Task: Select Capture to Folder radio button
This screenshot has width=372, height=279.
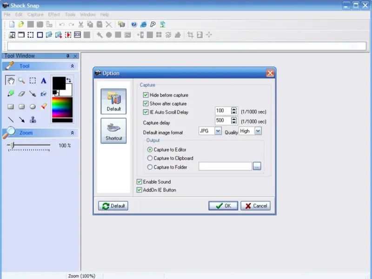Action: click(x=150, y=167)
